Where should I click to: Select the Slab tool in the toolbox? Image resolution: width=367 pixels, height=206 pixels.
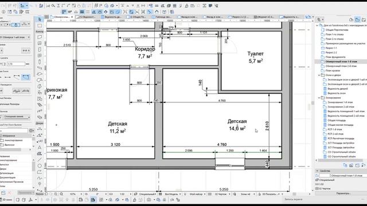40,74
